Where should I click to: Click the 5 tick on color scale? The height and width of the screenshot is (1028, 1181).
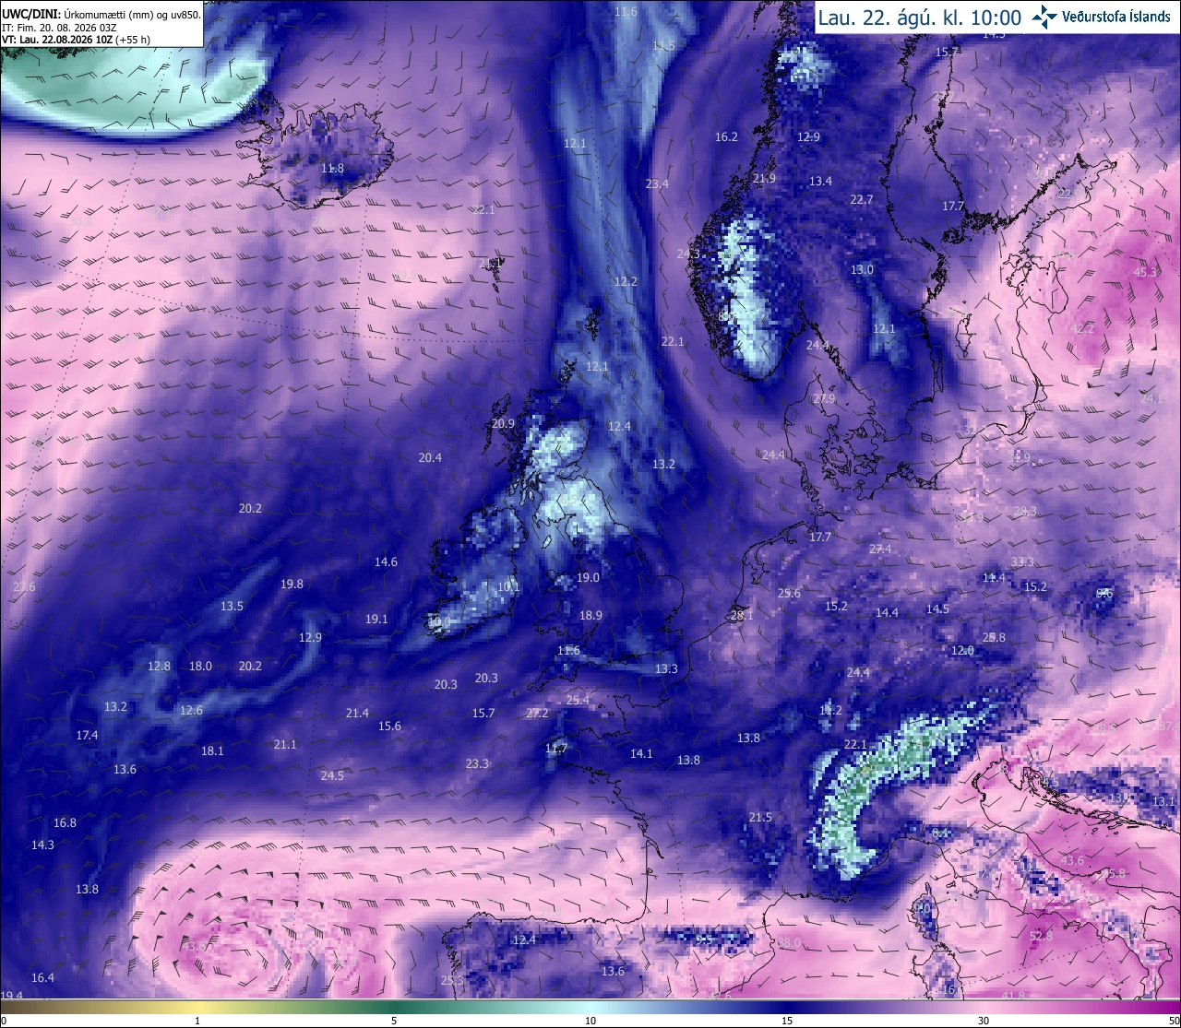[394, 1021]
